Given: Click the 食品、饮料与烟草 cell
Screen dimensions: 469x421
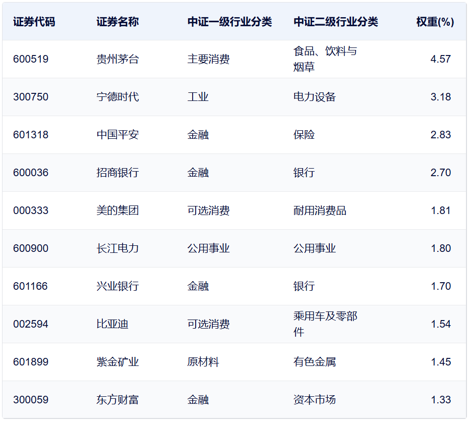Looking at the screenshot, I should tap(325, 59).
